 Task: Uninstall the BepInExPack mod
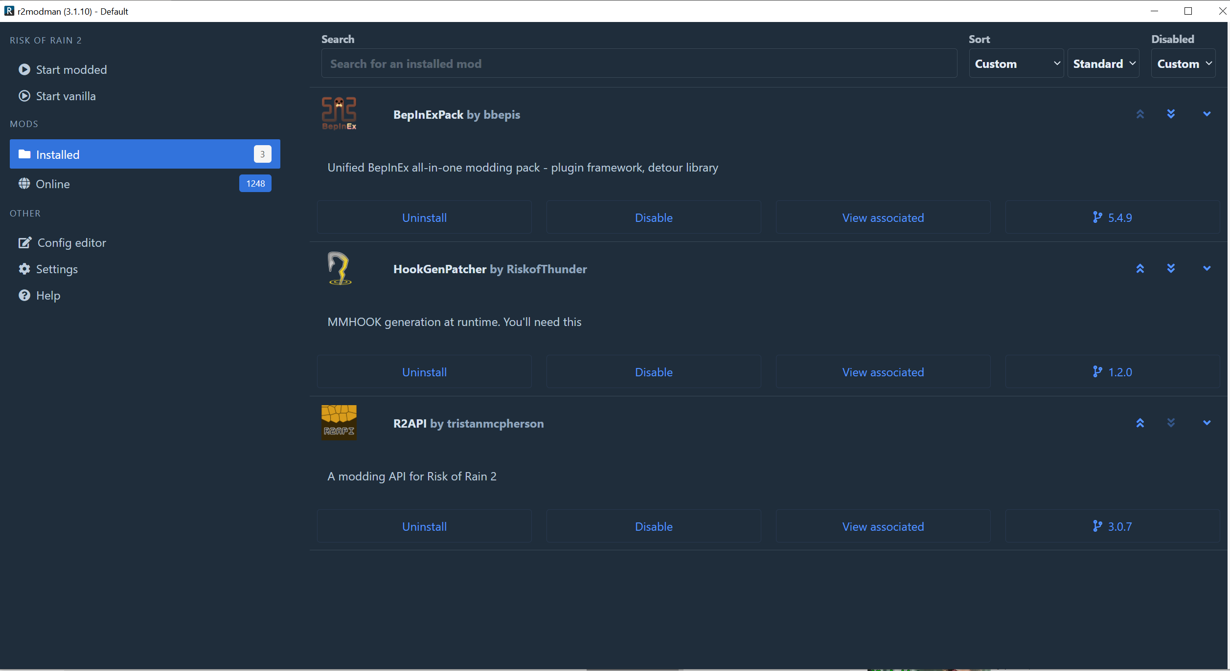pos(424,217)
